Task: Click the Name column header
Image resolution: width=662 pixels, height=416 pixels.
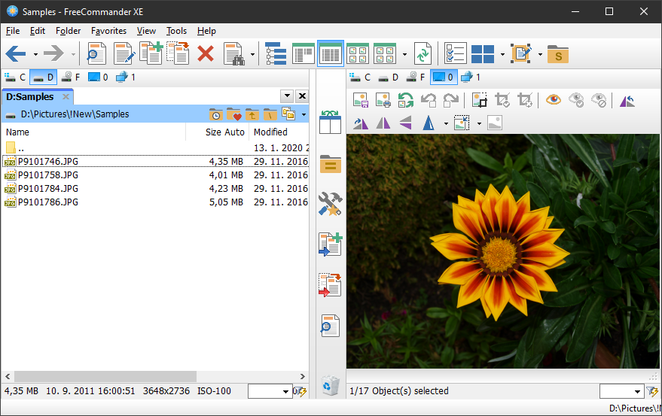Action: pos(17,132)
